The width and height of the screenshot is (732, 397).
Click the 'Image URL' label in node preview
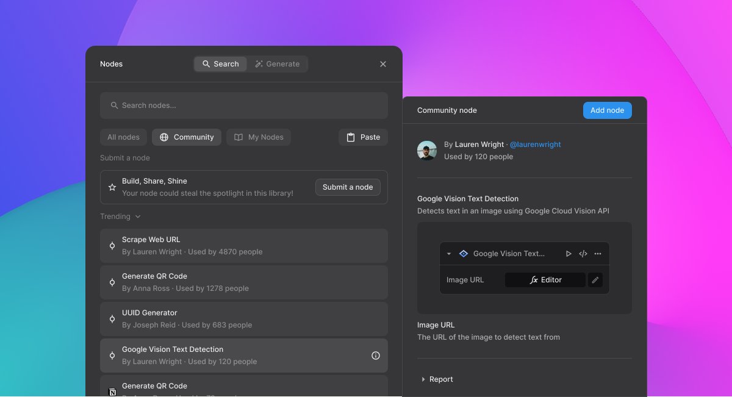pyautogui.click(x=465, y=280)
